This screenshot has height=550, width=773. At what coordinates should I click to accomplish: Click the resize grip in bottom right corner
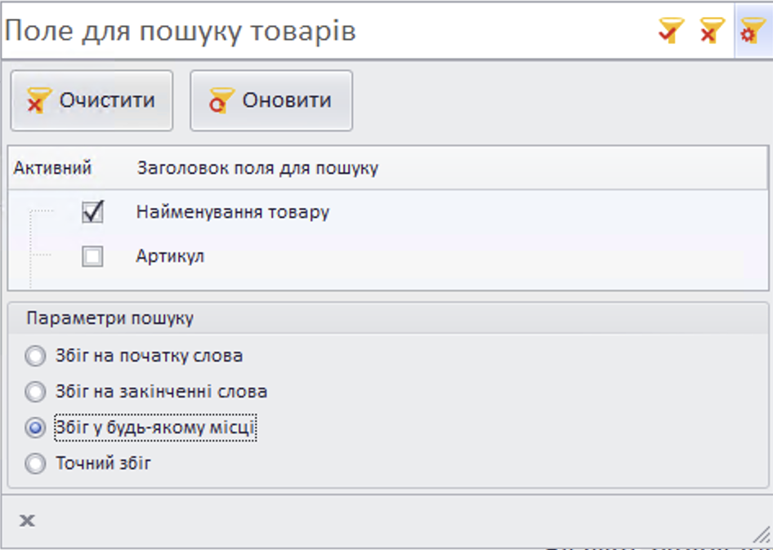tap(761, 535)
